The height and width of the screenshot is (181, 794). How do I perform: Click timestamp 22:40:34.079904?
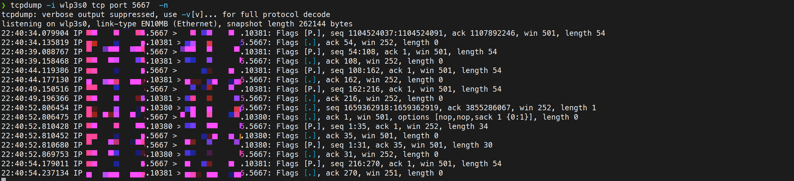[x=35, y=33]
